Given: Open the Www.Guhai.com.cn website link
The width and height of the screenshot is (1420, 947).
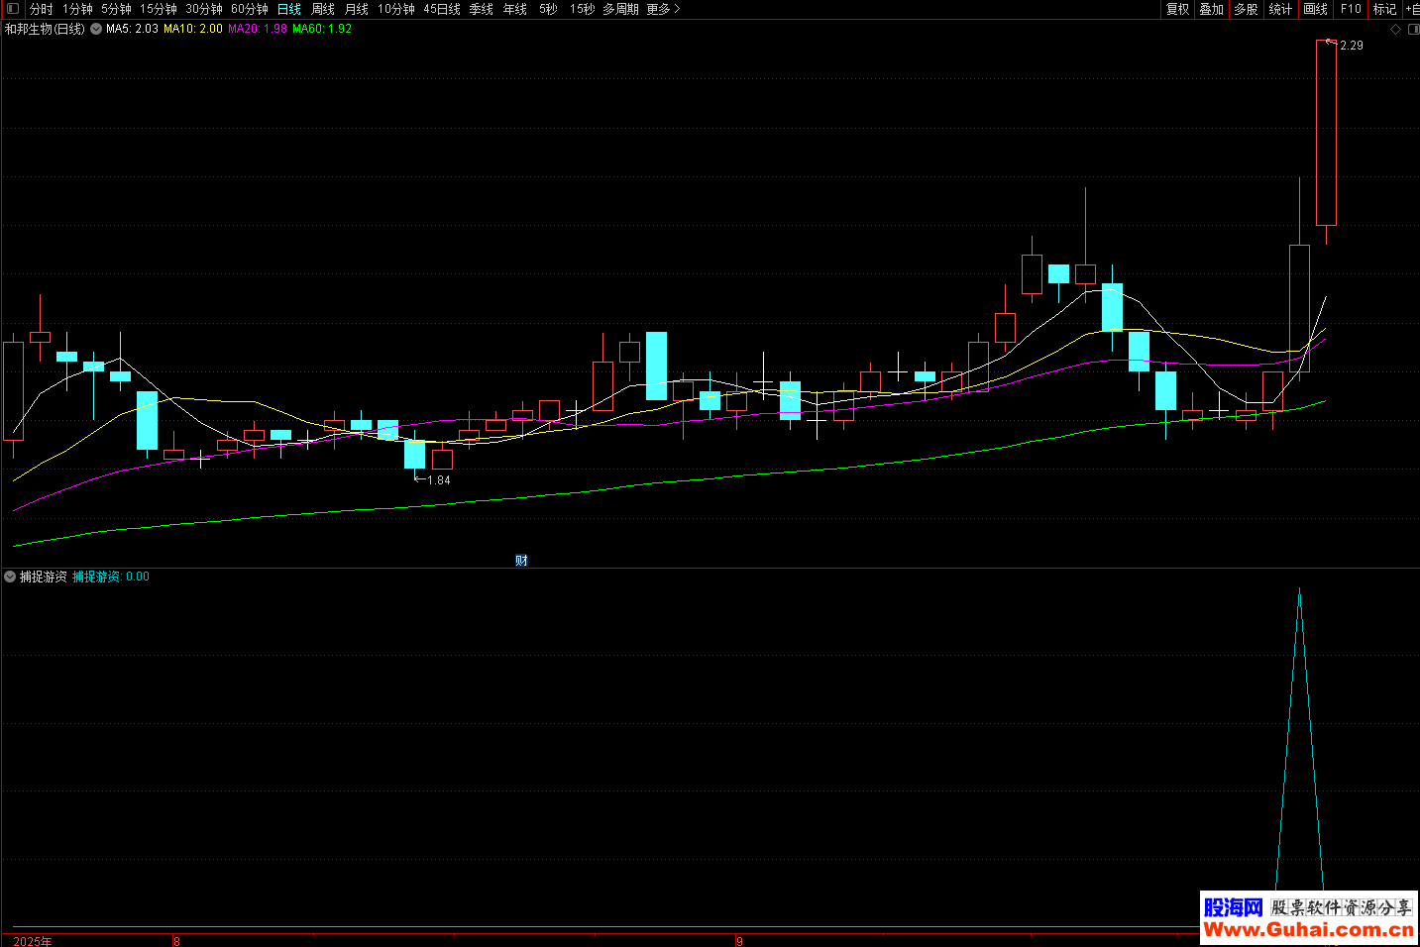Looking at the screenshot, I should [x=1308, y=929].
